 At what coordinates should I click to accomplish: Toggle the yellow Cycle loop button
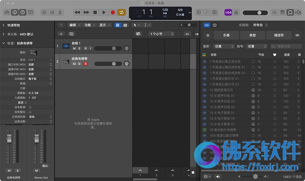point(121,12)
